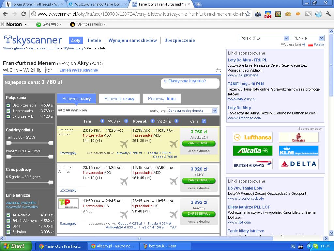Reload the page with refresh icon
The height and width of the screenshot is (251, 334).
(23, 14)
